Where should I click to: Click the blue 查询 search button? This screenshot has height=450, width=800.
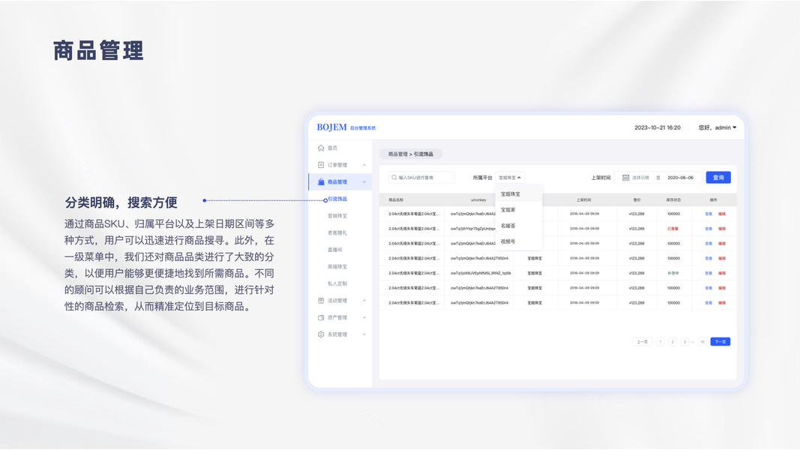coord(718,178)
